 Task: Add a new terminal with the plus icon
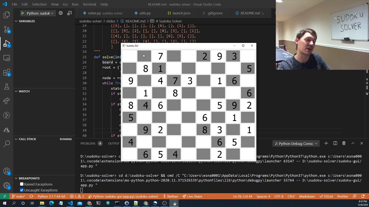pos(326,143)
